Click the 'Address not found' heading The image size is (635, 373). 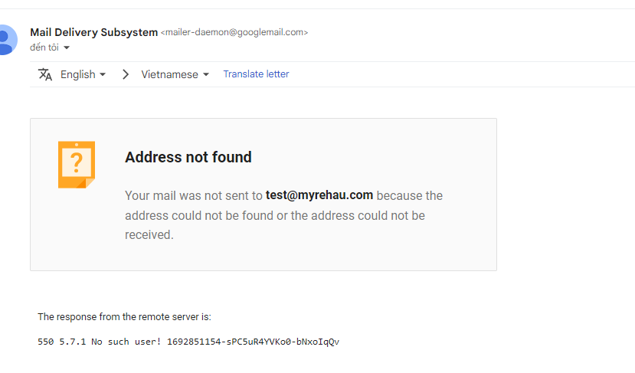188,157
